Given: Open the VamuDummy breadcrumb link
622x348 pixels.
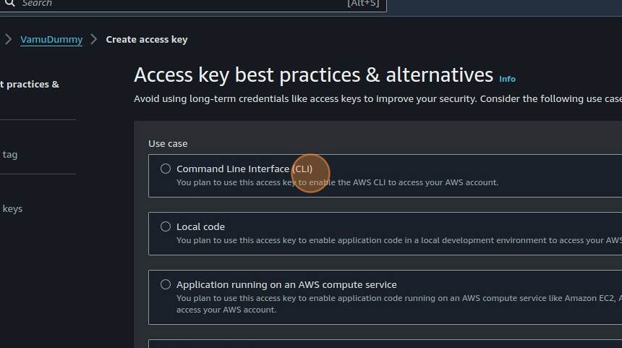Looking at the screenshot, I should (x=51, y=40).
